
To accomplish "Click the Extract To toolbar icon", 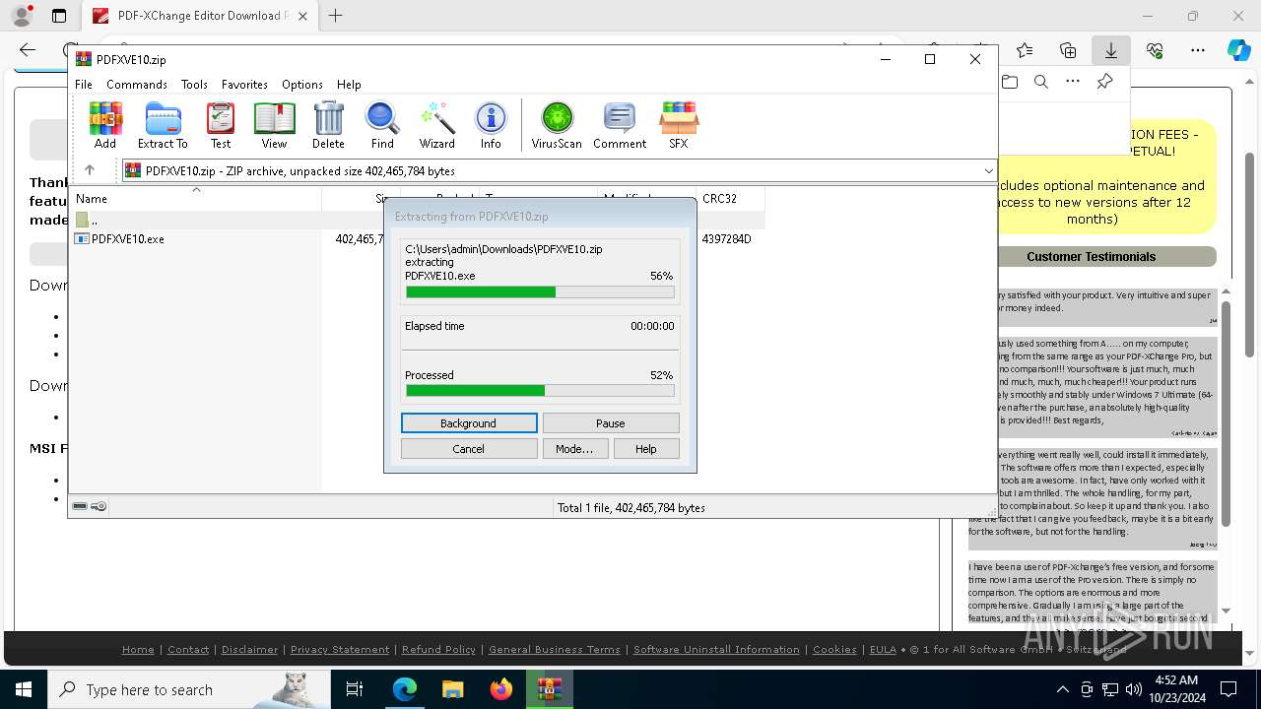I will tap(163, 125).
